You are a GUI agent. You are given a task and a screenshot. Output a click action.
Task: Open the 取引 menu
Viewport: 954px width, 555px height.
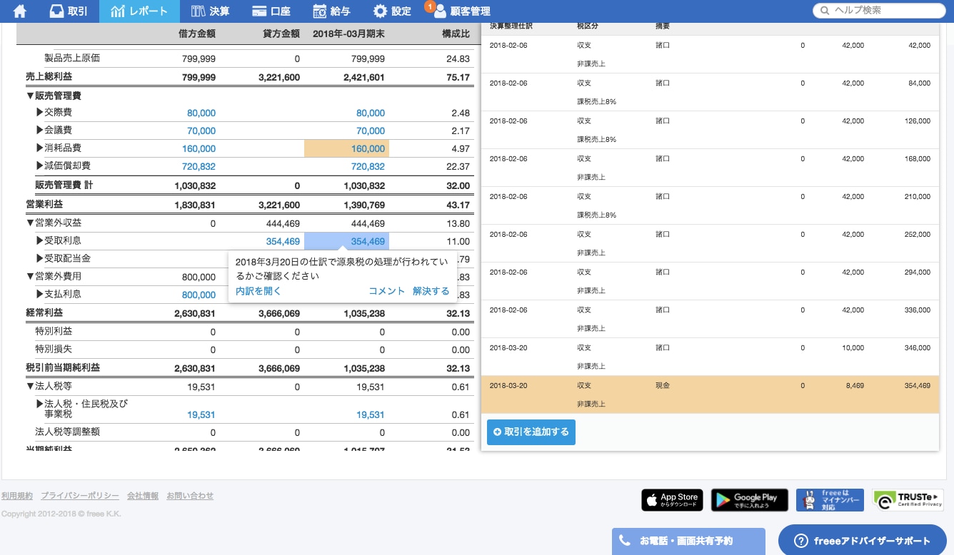click(69, 11)
